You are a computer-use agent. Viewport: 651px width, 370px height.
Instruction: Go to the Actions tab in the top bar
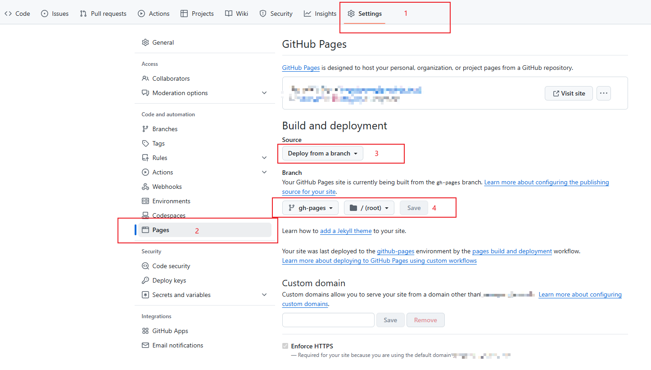pyautogui.click(x=154, y=14)
